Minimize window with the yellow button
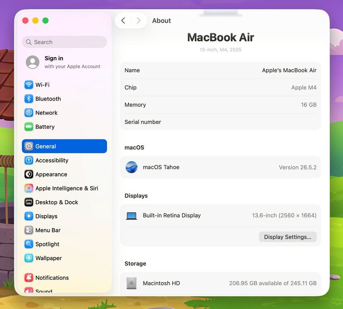343x309 pixels. (x=35, y=21)
